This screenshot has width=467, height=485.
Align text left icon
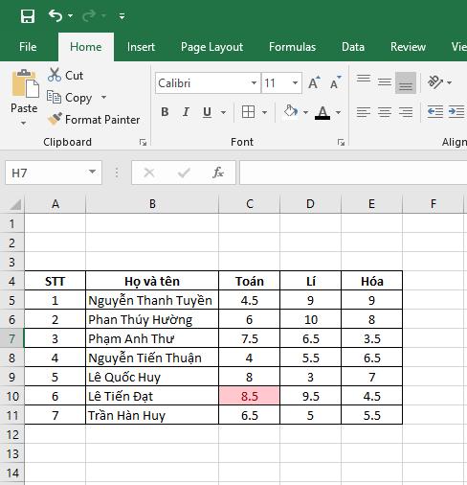coord(364,112)
